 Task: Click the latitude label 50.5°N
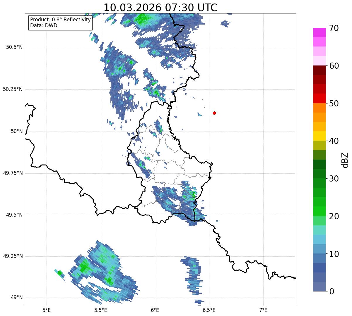(14, 47)
